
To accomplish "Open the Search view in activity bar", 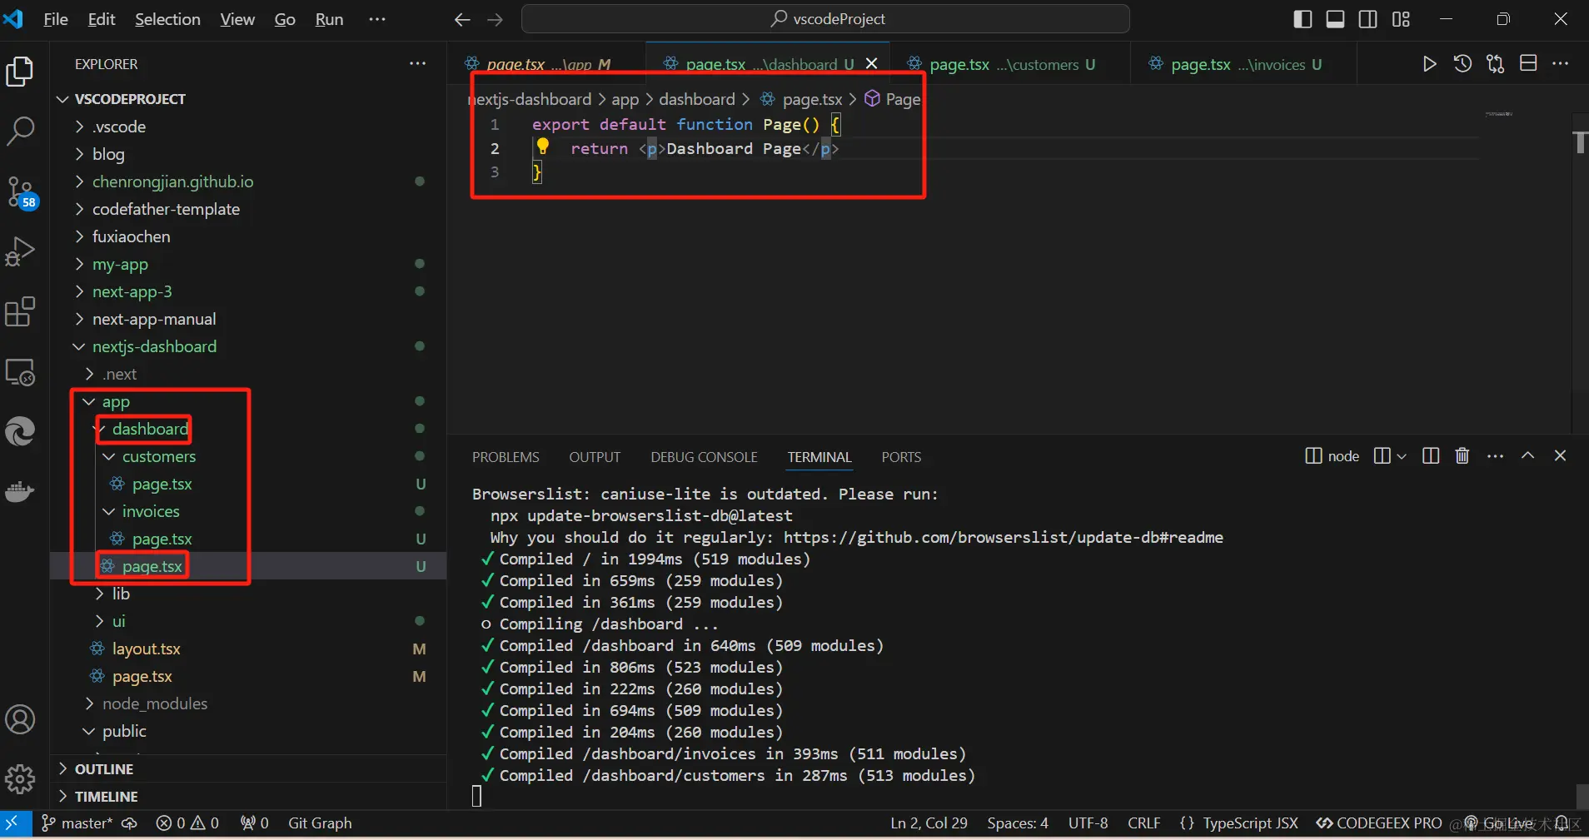I will click(20, 131).
